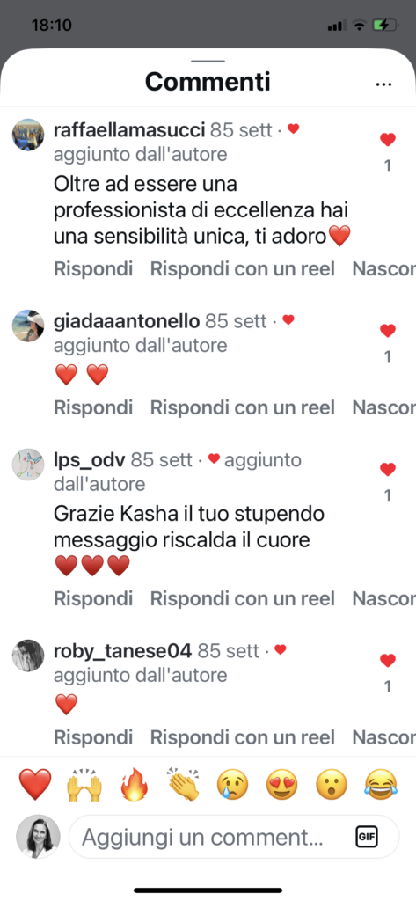Focus the Aggiungi un commento field

(213, 838)
